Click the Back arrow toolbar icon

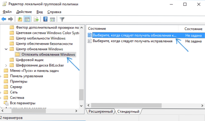[4, 19]
